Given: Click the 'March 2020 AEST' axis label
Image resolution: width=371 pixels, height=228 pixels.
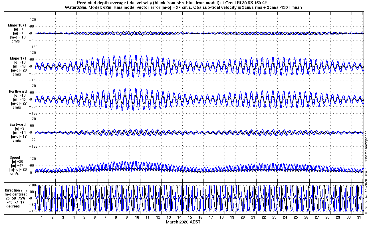Looking at the screenshot, I should click(183, 222).
